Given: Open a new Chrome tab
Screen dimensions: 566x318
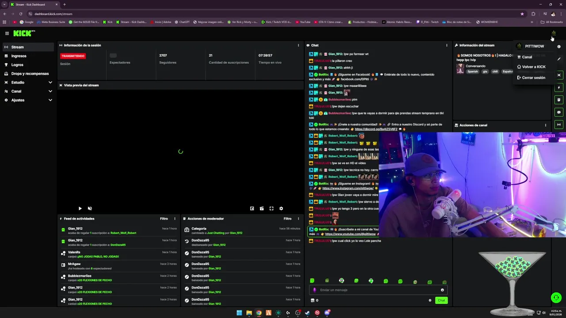Looking at the screenshot, I should [x=65, y=4].
